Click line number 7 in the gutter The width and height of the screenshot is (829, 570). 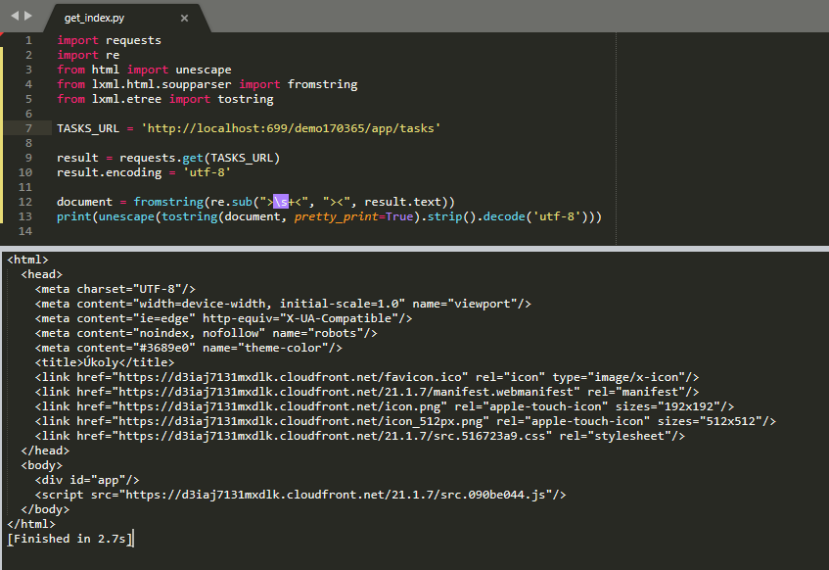pyautogui.click(x=28, y=128)
